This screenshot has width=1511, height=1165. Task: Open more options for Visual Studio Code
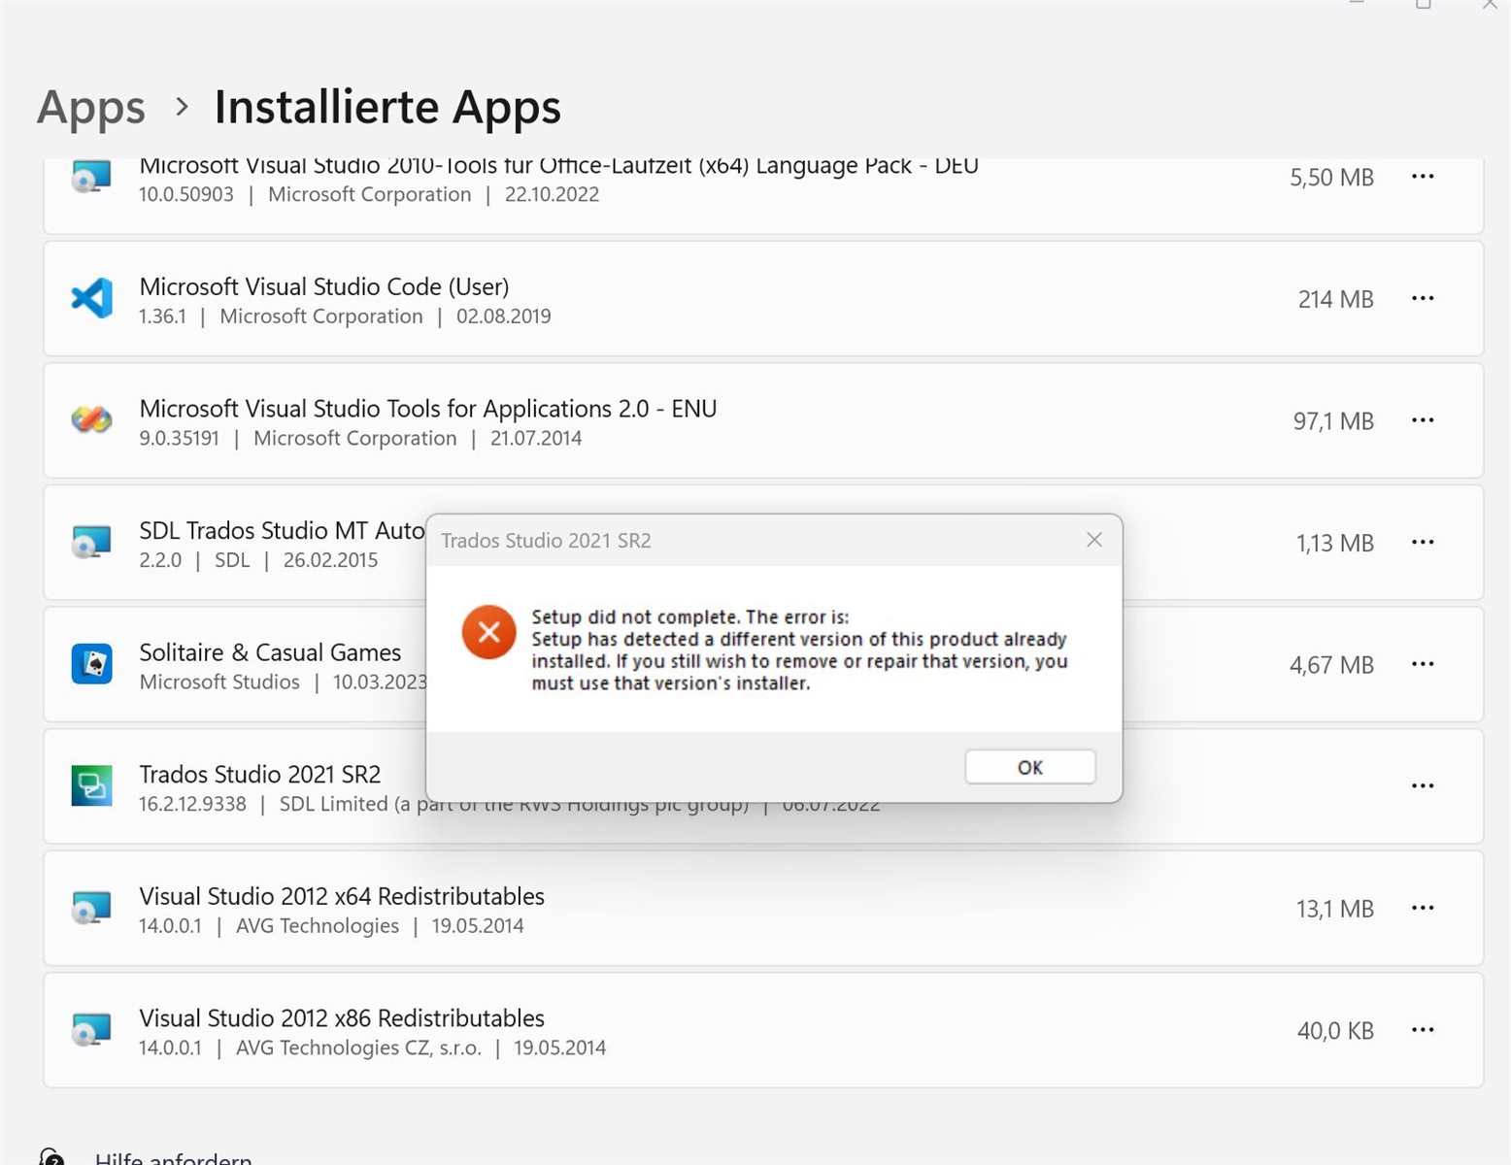1422,298
